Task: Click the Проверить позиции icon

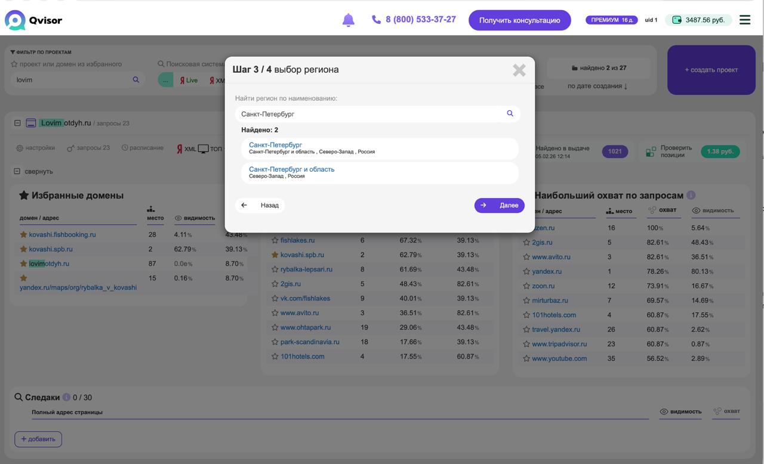Action: (x=651, y=151)
